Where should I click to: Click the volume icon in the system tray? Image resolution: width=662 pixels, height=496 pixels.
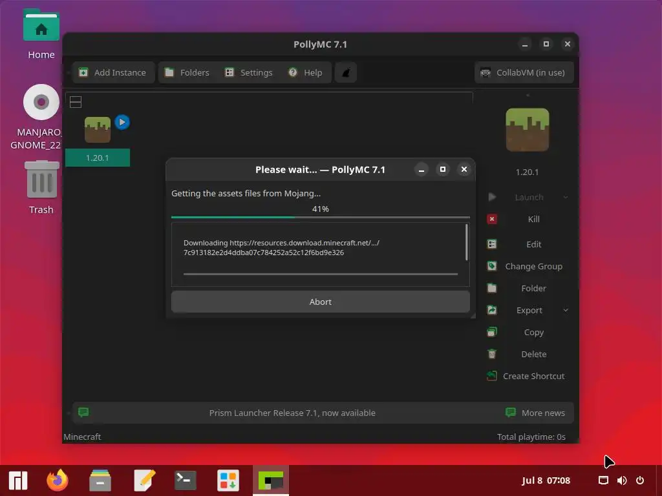point(622,480)
